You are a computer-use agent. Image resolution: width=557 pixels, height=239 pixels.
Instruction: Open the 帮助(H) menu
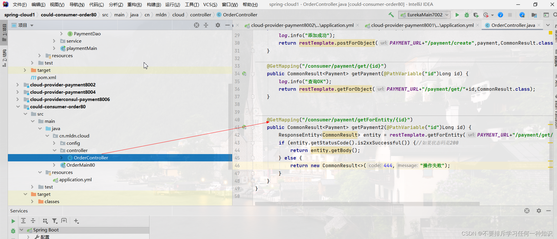coord(250,4)
